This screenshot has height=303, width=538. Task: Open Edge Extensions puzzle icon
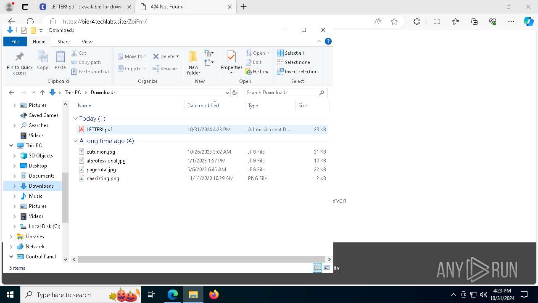(x=417, y=21)
